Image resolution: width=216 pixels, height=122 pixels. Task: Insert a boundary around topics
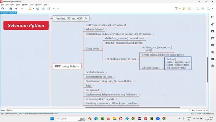pos(43,9)
